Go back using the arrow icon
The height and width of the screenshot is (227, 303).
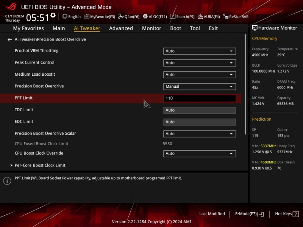10,40
